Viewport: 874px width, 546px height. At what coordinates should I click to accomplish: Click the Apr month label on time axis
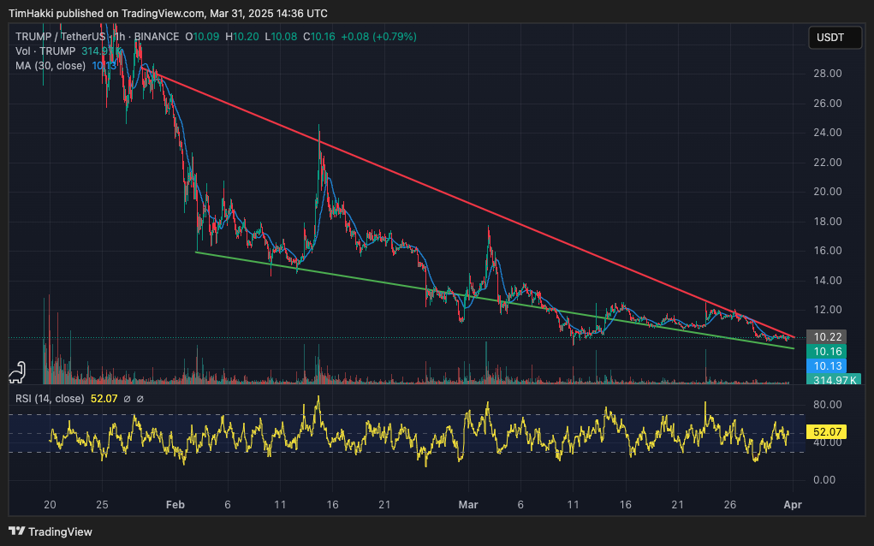793,505
